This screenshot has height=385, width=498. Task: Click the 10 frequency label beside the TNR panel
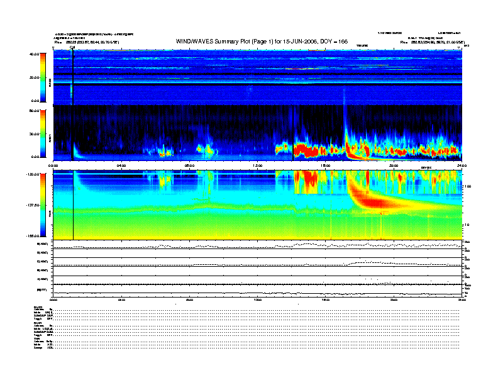click(x=467, y=225)
